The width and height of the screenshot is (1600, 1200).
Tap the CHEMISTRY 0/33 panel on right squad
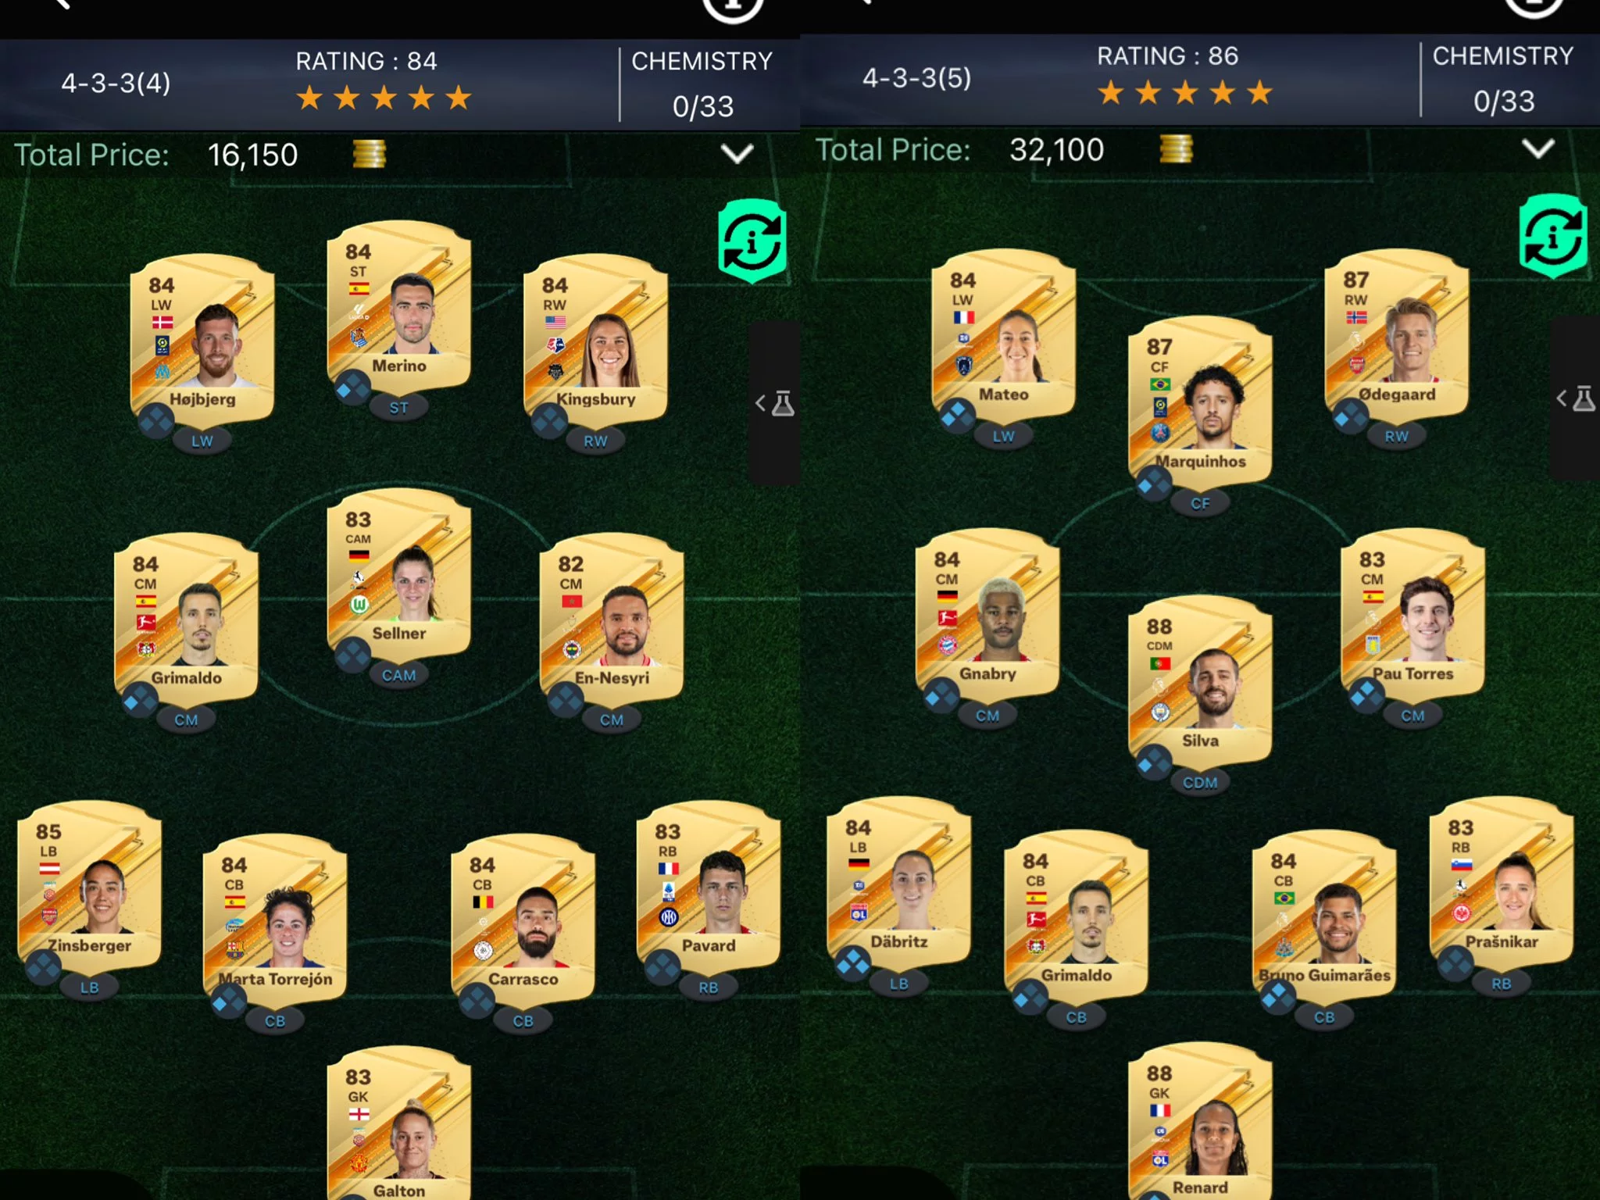[x=1503, y=78]
